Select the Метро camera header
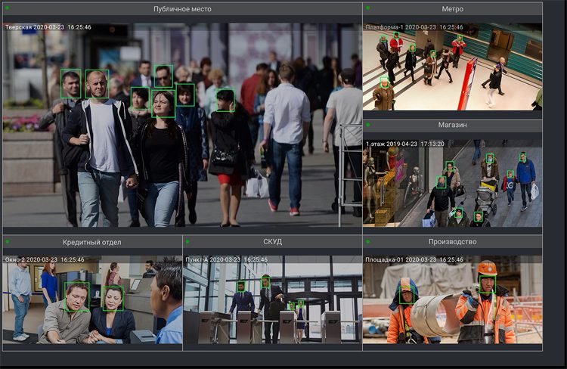Image resolution: width=567 pixels, height=369 pixels. (452, 9)
